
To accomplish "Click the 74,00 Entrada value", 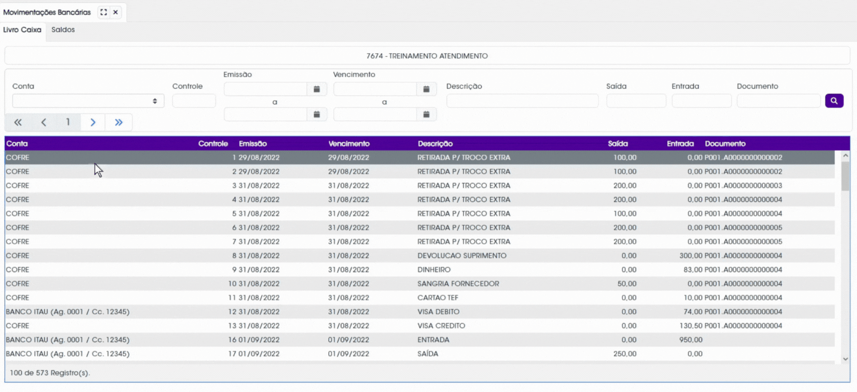I will tap(693, 312).
